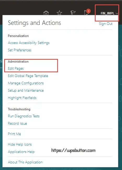Open Access Accessibility Settings

[x=29, y=43]
